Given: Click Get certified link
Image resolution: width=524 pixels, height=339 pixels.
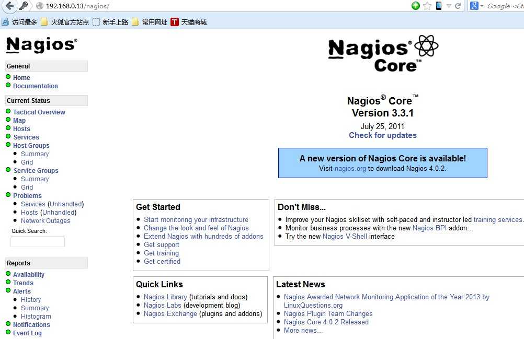Looking at the screenshot, I should [x=162, y=261].
